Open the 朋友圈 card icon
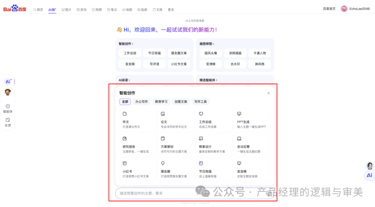This screenshot has width=375, height=207. [163, 163]
